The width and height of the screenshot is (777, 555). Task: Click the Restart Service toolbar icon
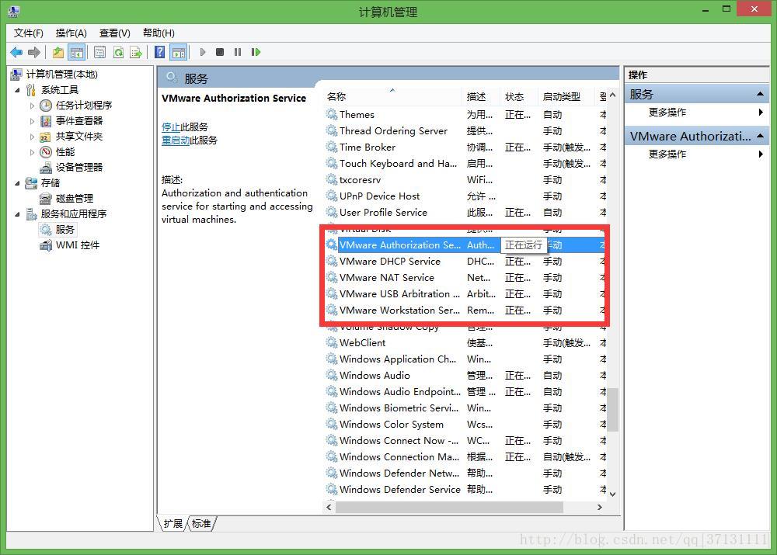(x=256, y=52)
